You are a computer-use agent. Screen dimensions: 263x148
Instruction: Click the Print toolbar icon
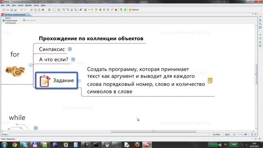[16, 10]
